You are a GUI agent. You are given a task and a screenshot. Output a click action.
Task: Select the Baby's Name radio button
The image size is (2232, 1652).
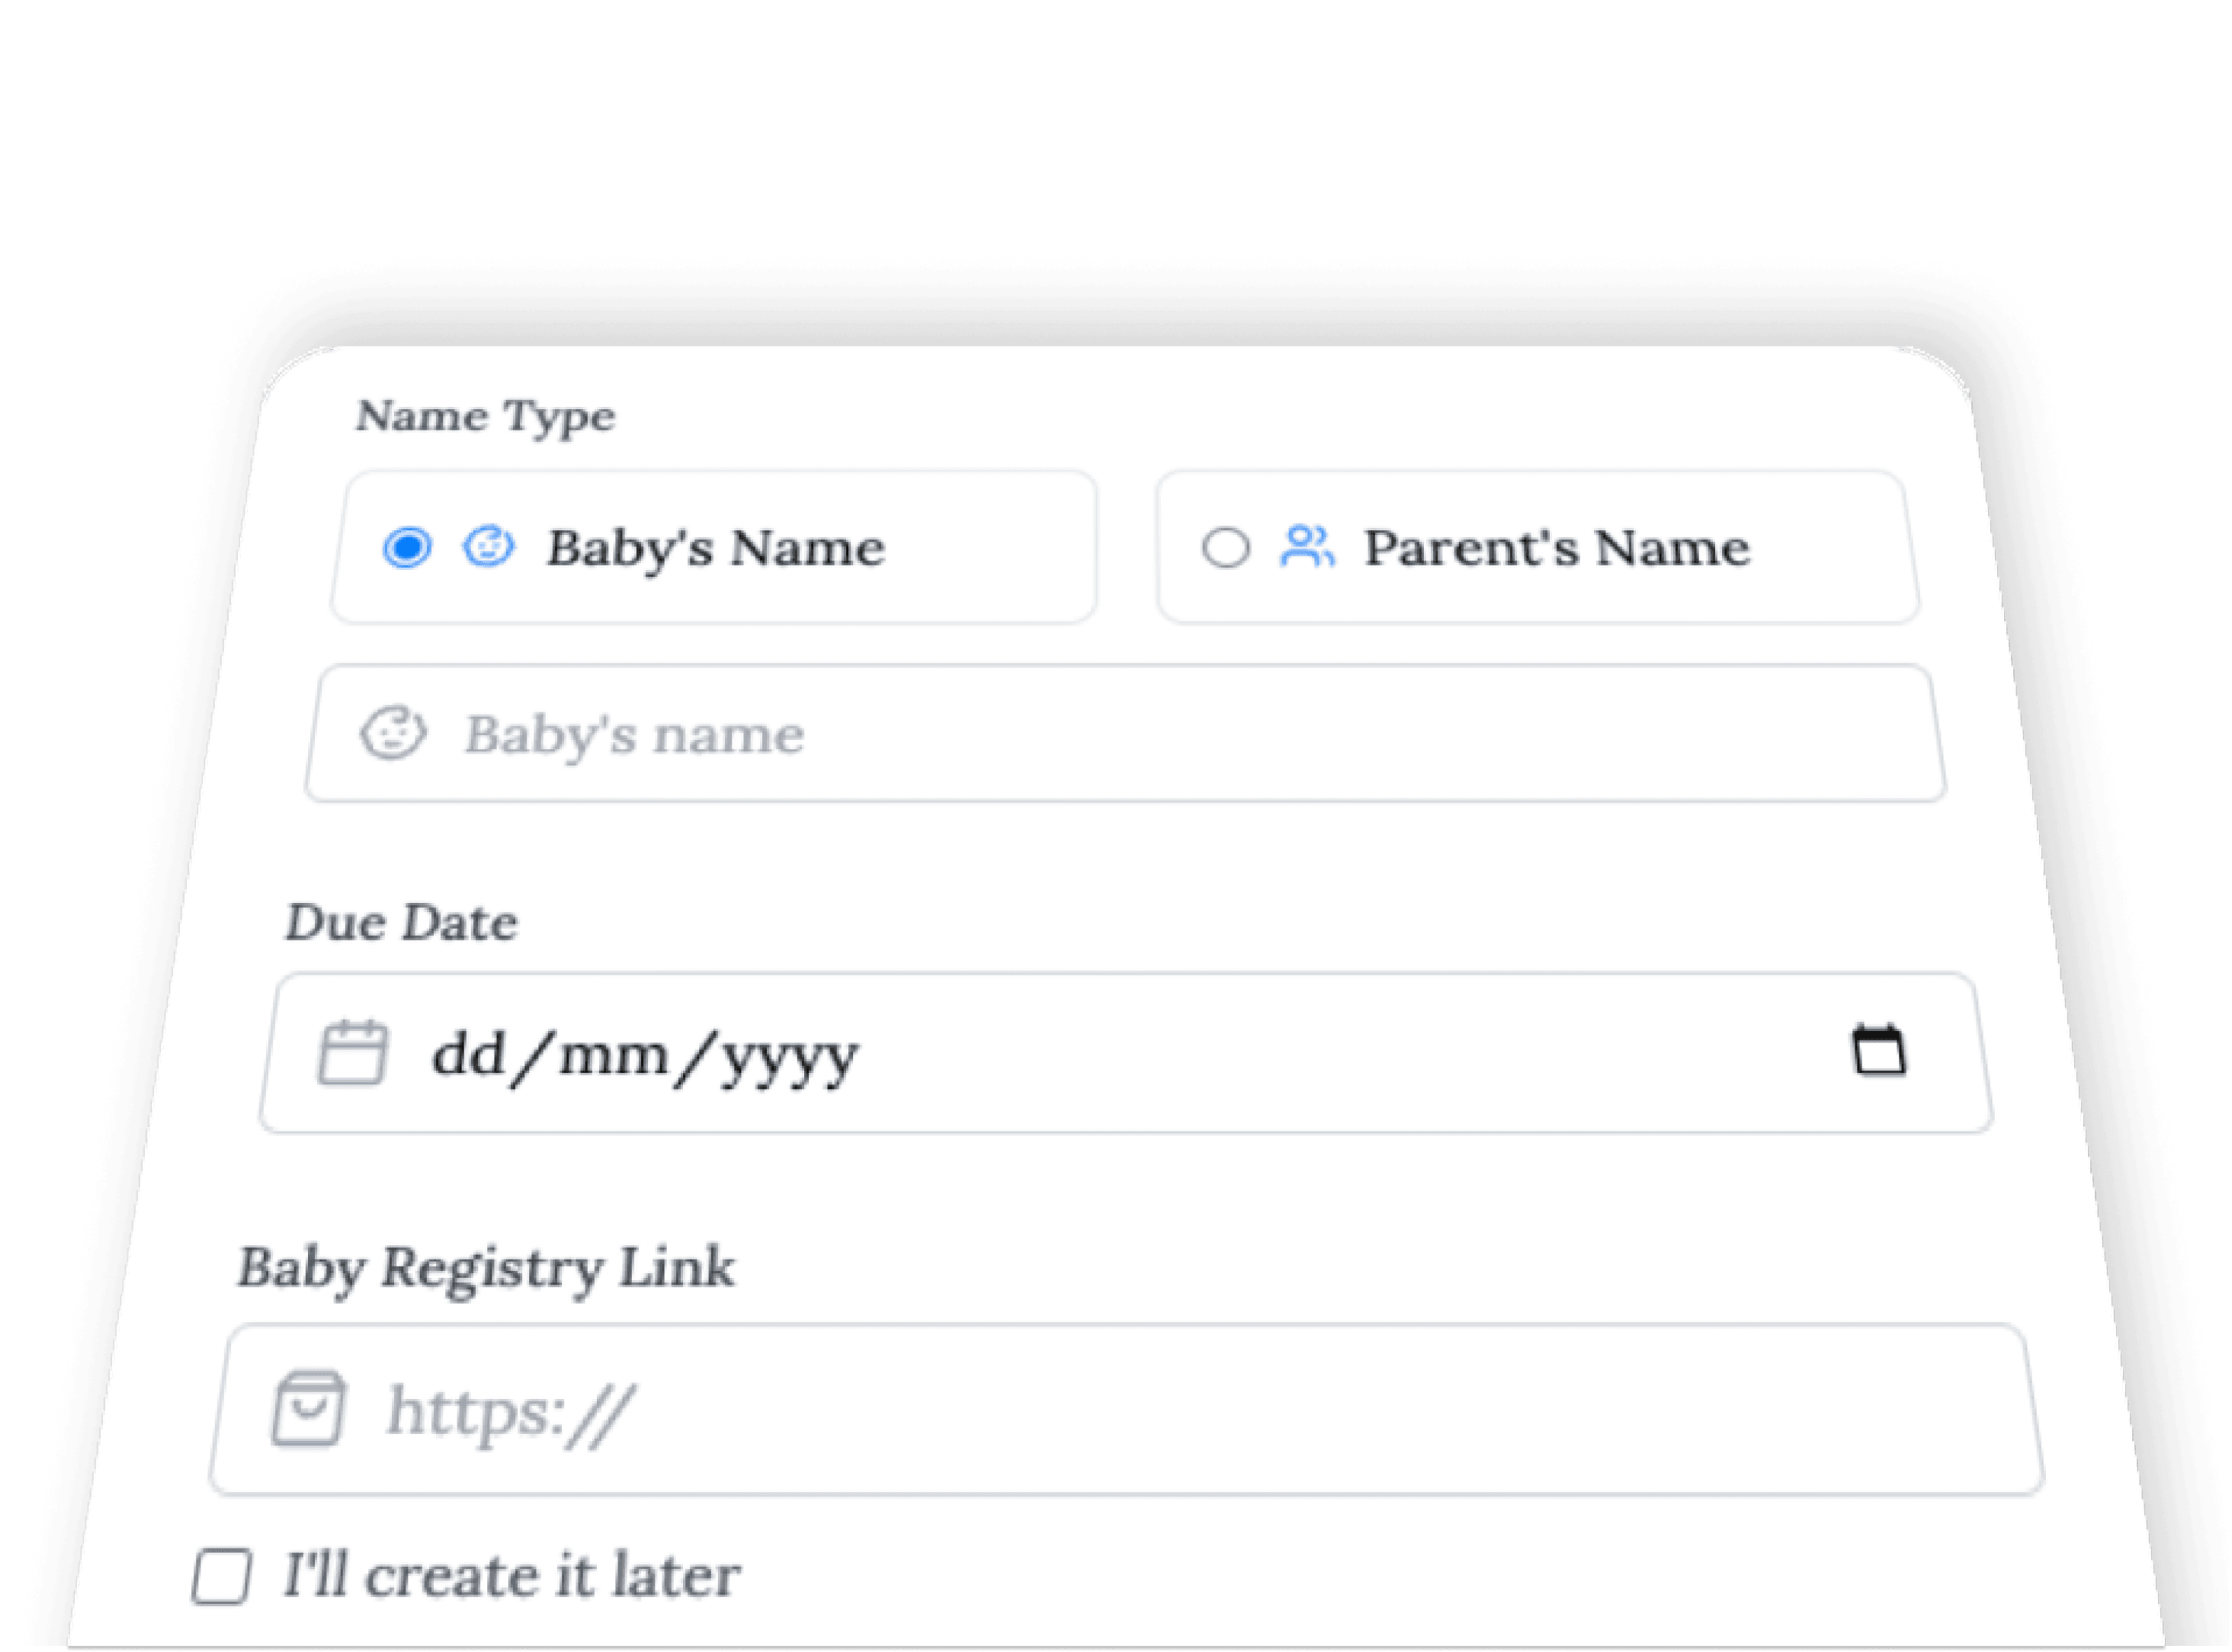(x=407, y=548)
